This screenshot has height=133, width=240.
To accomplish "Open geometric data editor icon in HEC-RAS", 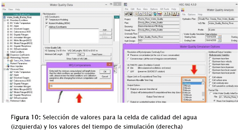I will pos(136,14).
